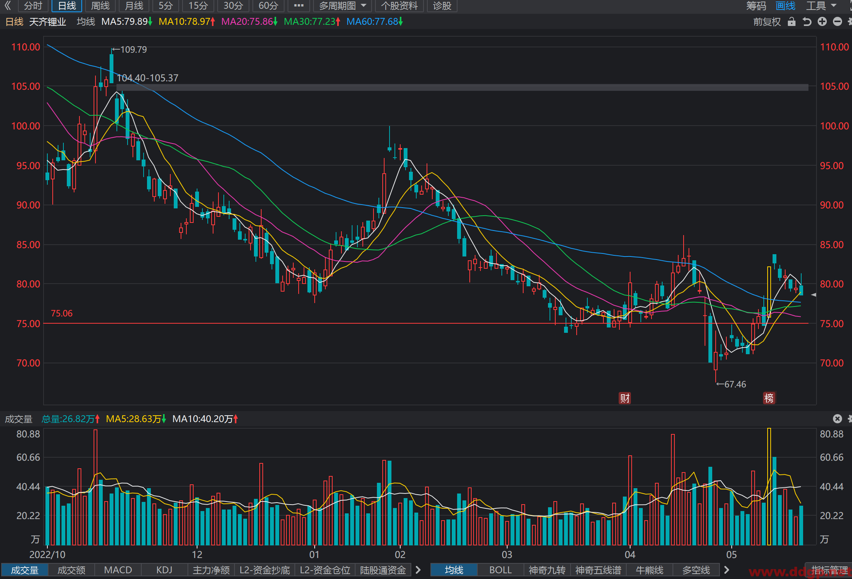Switch to the 周线 weekly chart tab
The height and width of the screenshot is (579, 852).
pos(100,6)
